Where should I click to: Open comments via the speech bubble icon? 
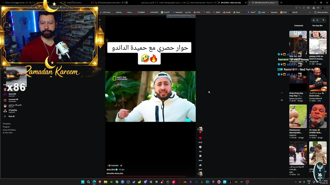tap(200, 147)
